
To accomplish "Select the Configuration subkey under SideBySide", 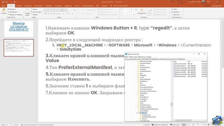I will click(x=146, y=115).
